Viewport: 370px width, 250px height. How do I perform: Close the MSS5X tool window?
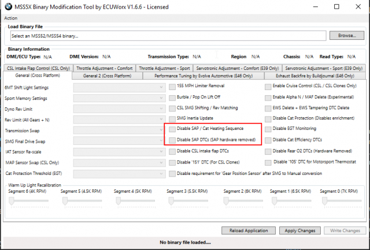click(x=358, y=7)
